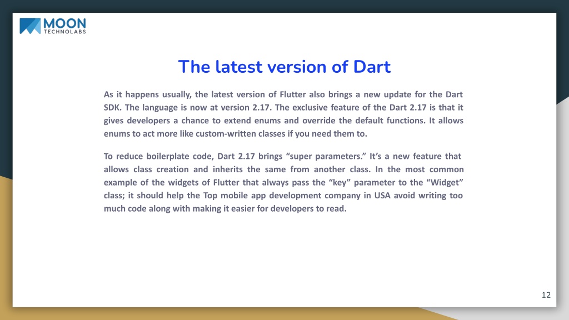Click the 'MOON TECHNOLABS' logo text
This screenshot has height=320, width=569.
coord(64,26)
